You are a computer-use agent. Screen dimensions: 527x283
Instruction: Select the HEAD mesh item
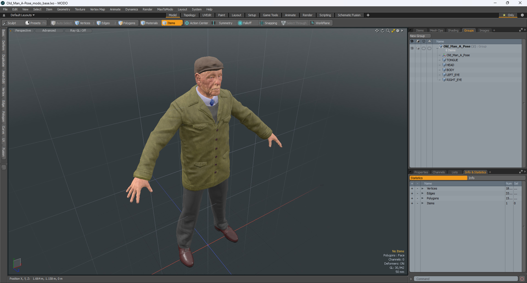(450, 65)
